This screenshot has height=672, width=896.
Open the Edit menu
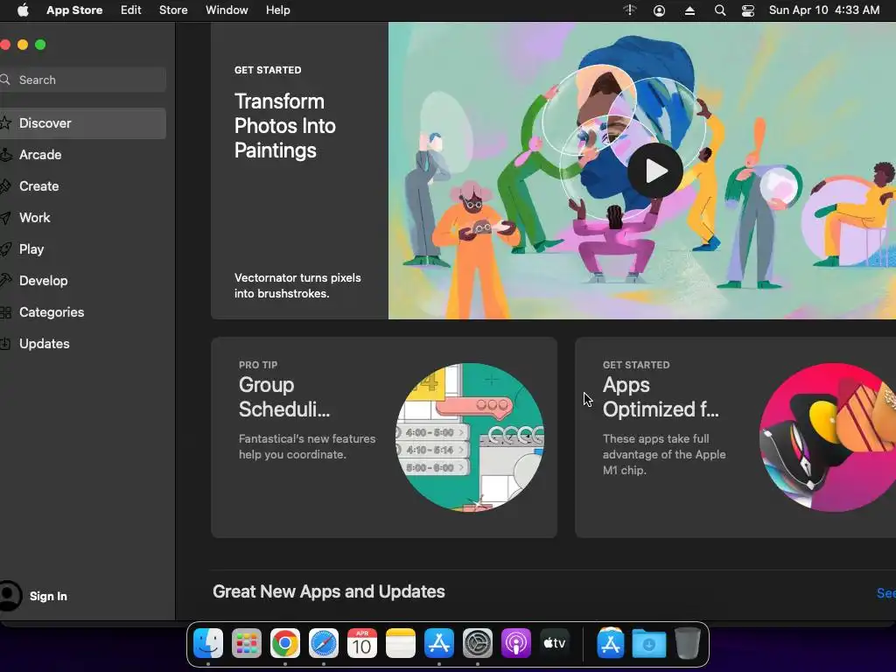pyautogui.click(x=131, y=10)
